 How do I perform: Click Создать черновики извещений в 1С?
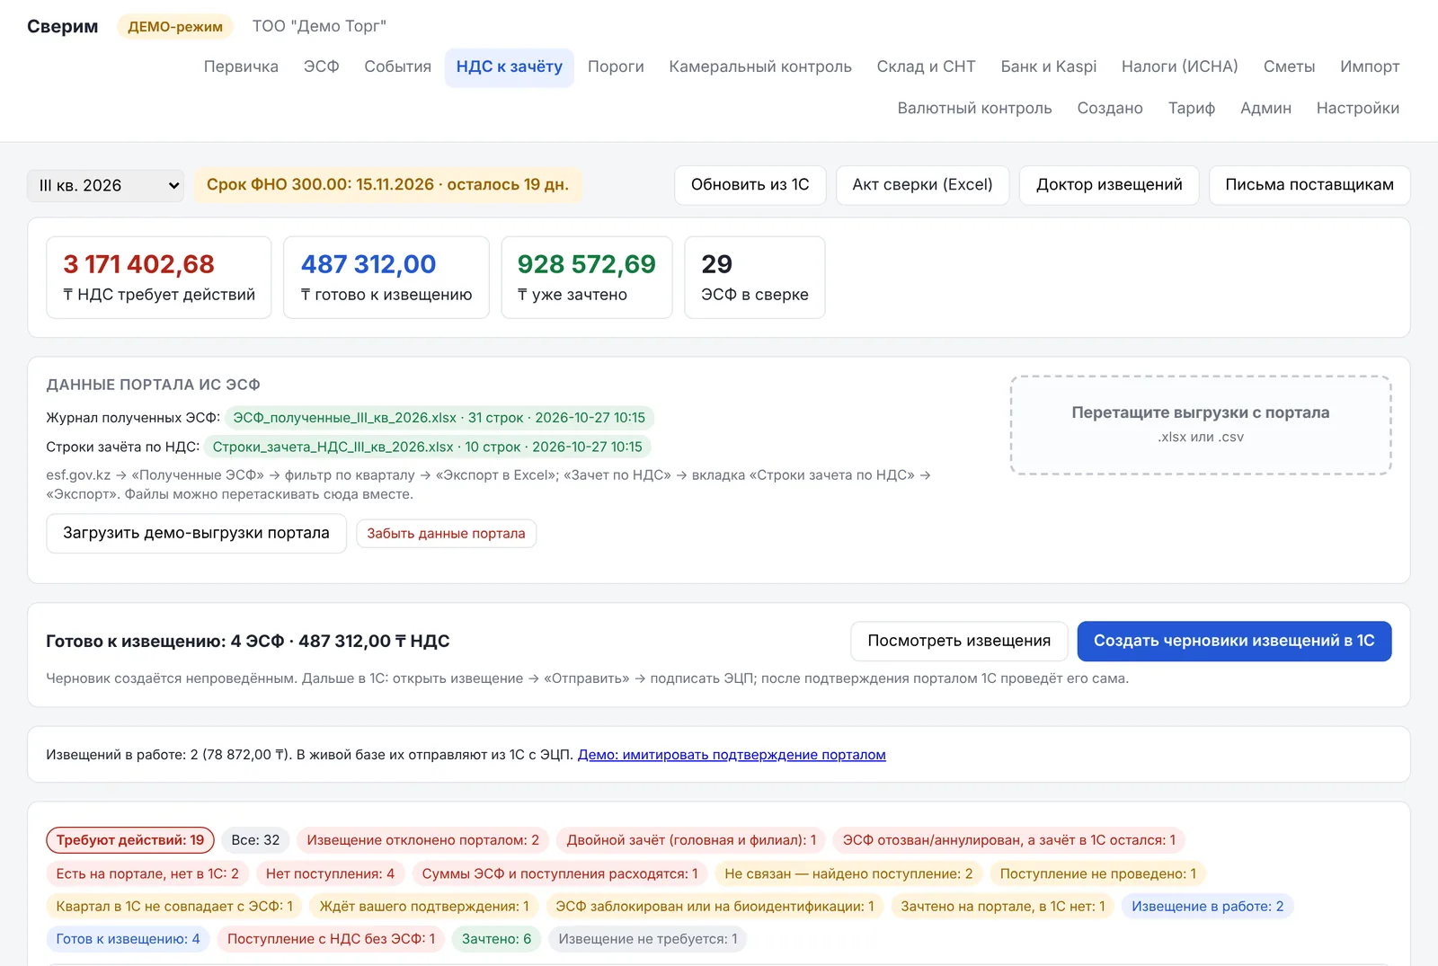[x=1234, y=641]
